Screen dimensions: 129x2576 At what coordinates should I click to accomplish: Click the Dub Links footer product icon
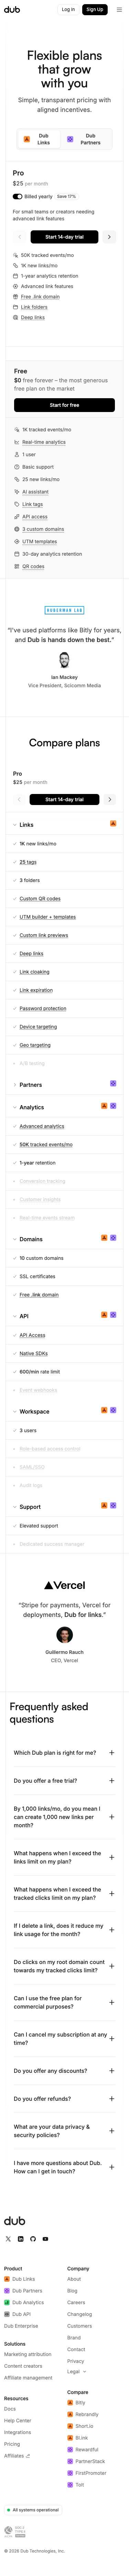pyautogui.click(x=7, y=2279)
